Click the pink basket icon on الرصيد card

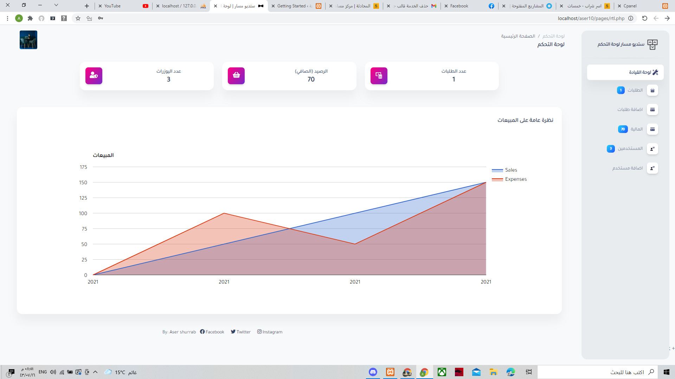click(236, 75)
